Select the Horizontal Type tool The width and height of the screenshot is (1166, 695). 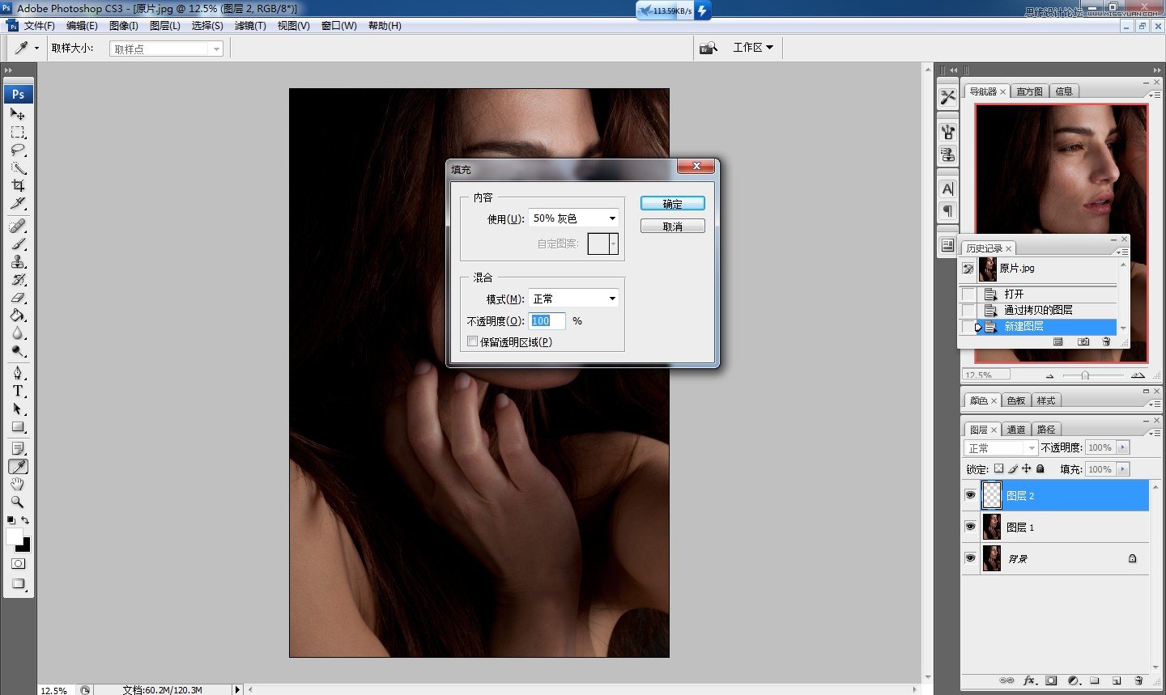pyautogui.click(x=18, y=391)
